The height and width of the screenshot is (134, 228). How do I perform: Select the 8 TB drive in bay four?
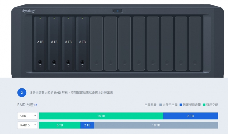click(x=82, y=43)
